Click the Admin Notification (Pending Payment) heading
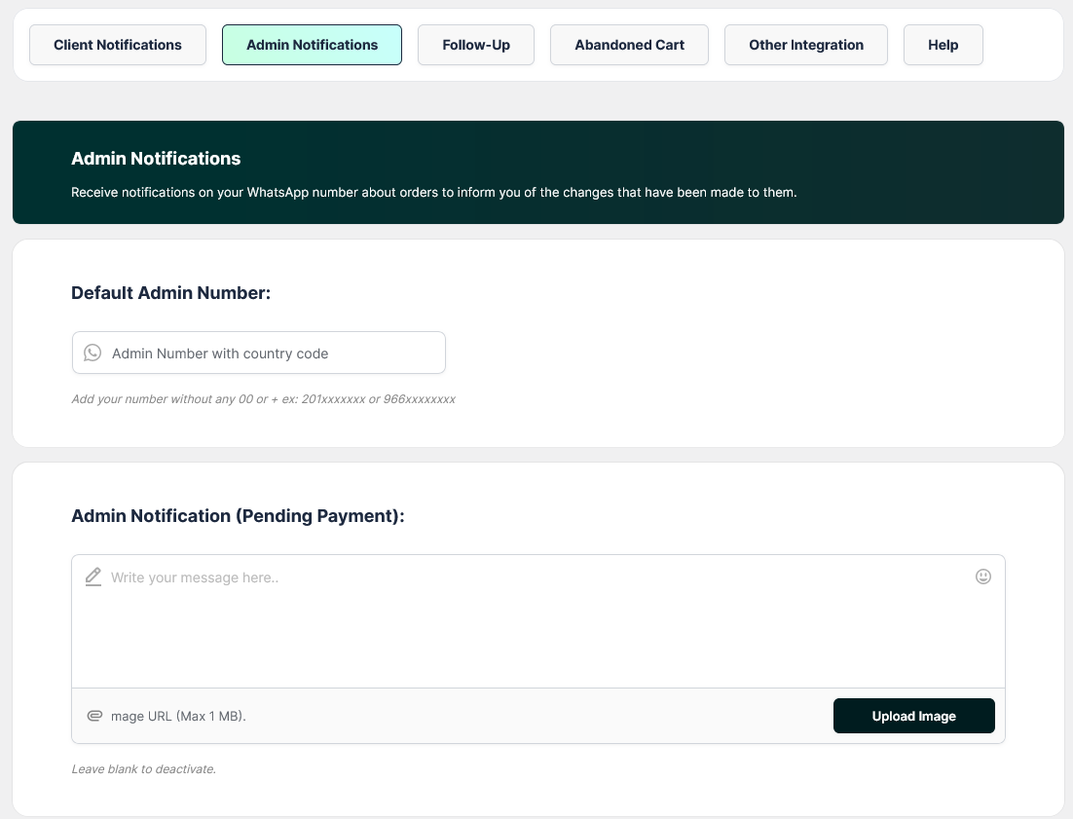1073x819 pixels. tap(238, 516)
